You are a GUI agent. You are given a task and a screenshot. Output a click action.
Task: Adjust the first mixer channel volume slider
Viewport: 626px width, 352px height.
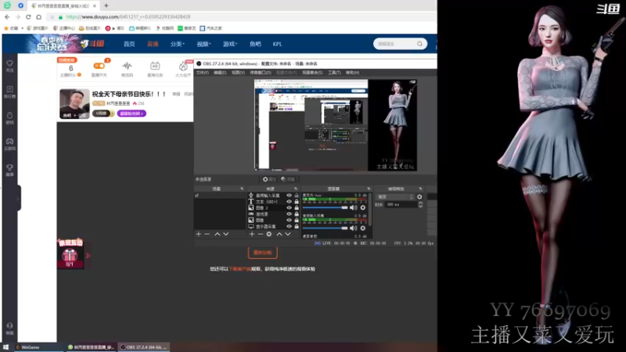click(x=326, y=207)
